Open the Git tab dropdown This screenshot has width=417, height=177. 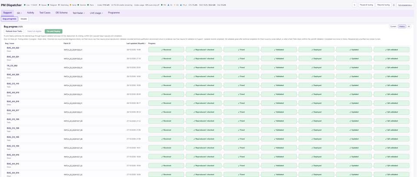click(x=19, y=13)
